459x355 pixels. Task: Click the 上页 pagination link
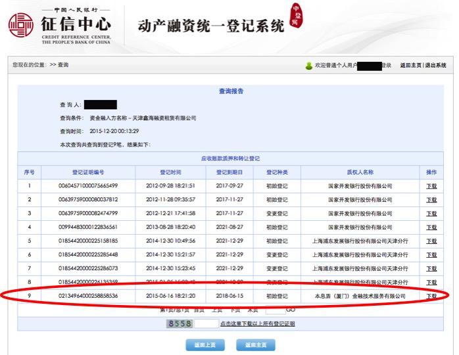click(217, 310)
